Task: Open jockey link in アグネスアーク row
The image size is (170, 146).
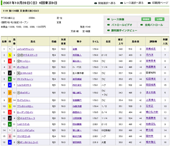Action: [77, 55]
